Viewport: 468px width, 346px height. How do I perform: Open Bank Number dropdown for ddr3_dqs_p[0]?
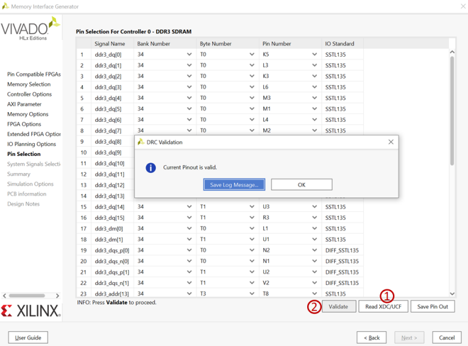tap(189, 250)
